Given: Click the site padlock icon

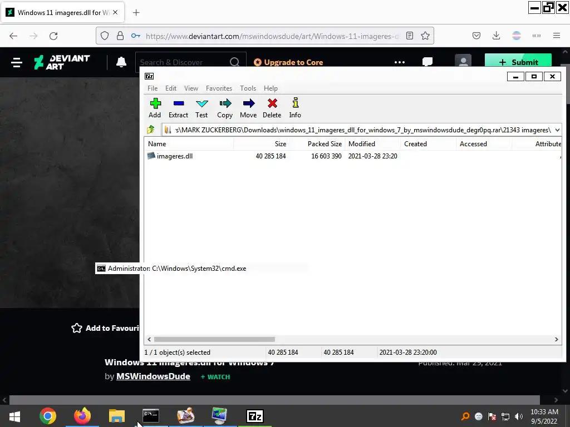Looking at the screenshot, I should tap(120, 36).
